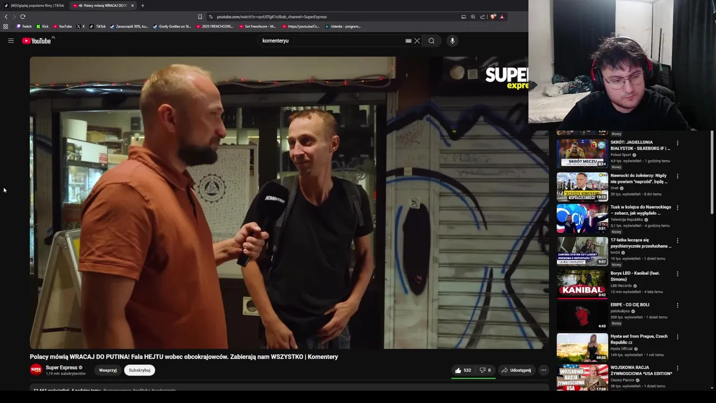Switch to the TikTok browser tab
716x403 pixels.
tap(35, 6)
